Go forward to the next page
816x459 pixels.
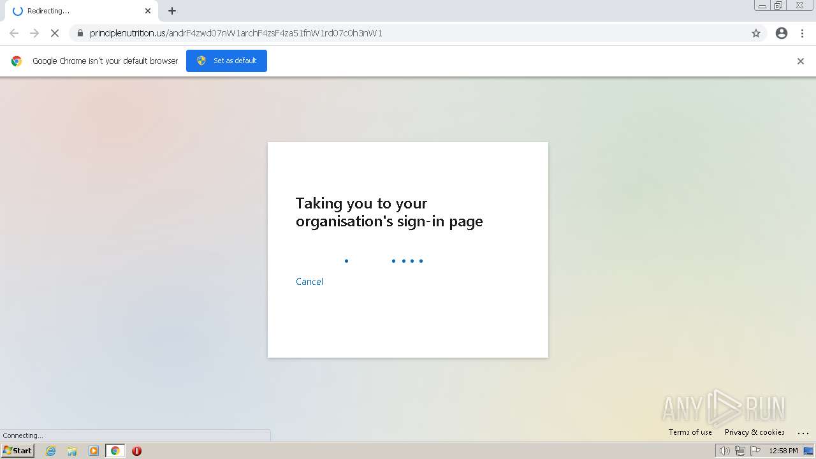point(34,33)
